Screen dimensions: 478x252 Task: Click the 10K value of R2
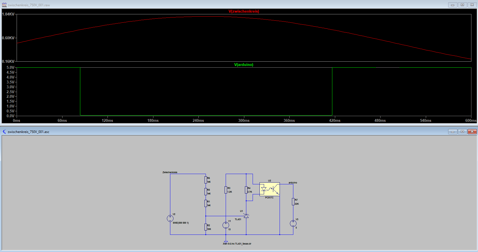point(209,229)
